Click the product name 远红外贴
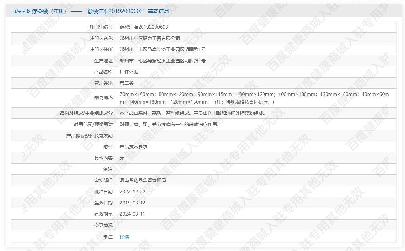Viewport: 405px width, 251px height. [129, 72]
